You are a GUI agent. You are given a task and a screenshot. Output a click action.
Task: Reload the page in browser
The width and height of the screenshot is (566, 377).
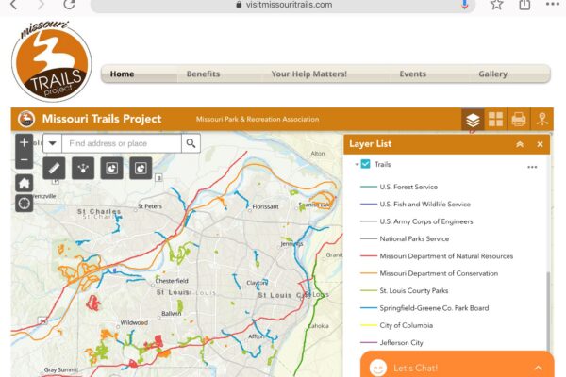pos(69,5)
